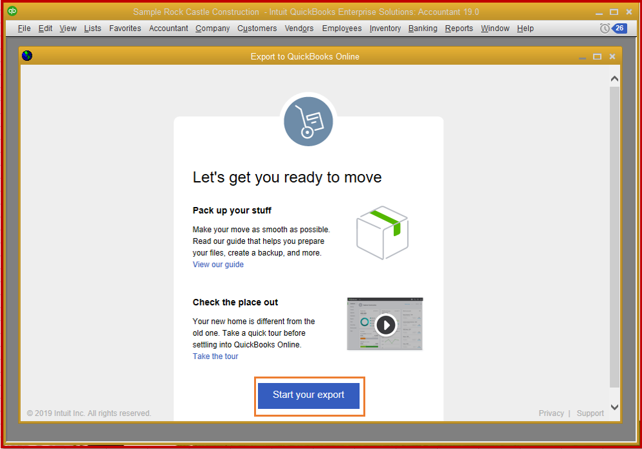Open the Accountant menu

click(168, 28)
